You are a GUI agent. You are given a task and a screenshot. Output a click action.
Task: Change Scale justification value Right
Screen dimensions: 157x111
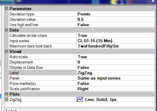point(115,89)
